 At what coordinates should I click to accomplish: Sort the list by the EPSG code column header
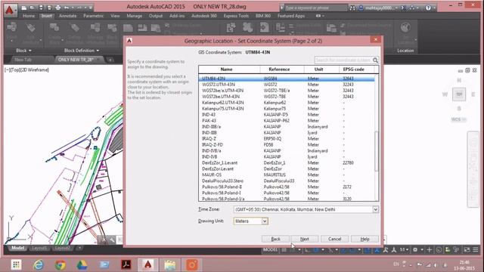356,70
